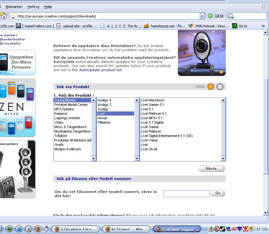
Task: Select Live! 24-bit in the model list
Action: (x=180, y=149)
